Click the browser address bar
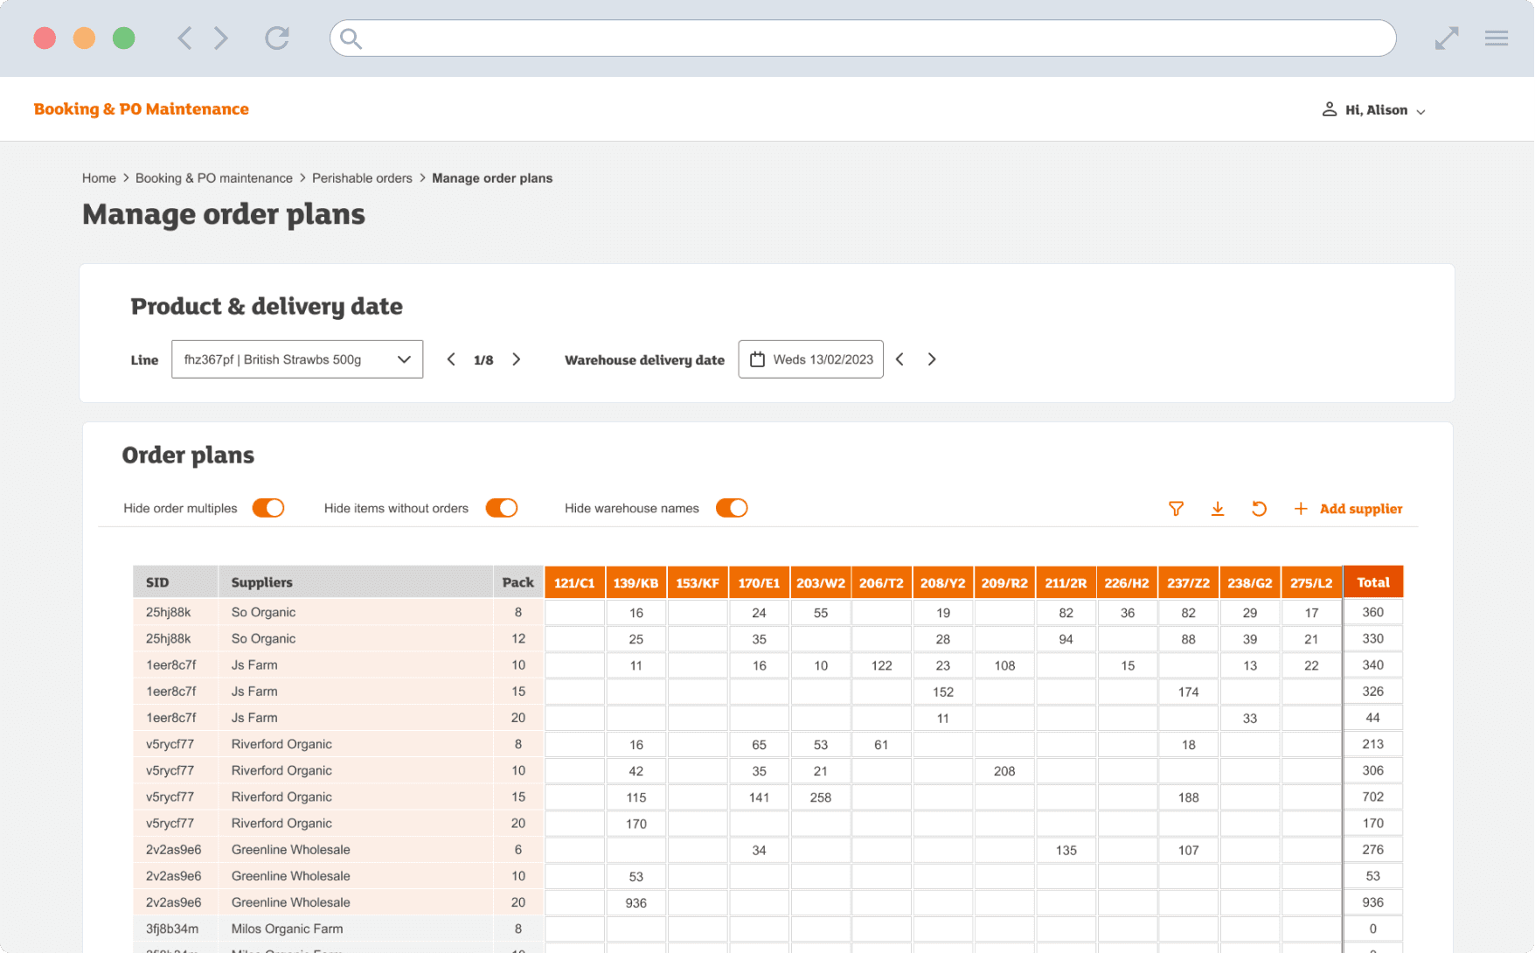 click(x=863, y=38)
